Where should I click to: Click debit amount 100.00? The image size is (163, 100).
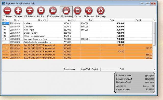pyautogui.click(x=120, y=42)
